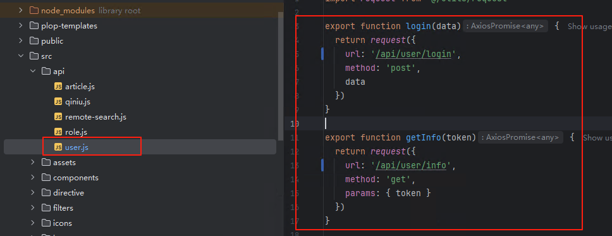Click AxiosPromise<any> type hint on getInfo
This screenshot has width=612, height=236.
pos(521,137)
